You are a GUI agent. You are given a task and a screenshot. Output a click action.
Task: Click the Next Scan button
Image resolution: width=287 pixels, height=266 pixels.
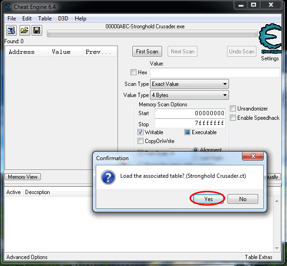point(183,52)
